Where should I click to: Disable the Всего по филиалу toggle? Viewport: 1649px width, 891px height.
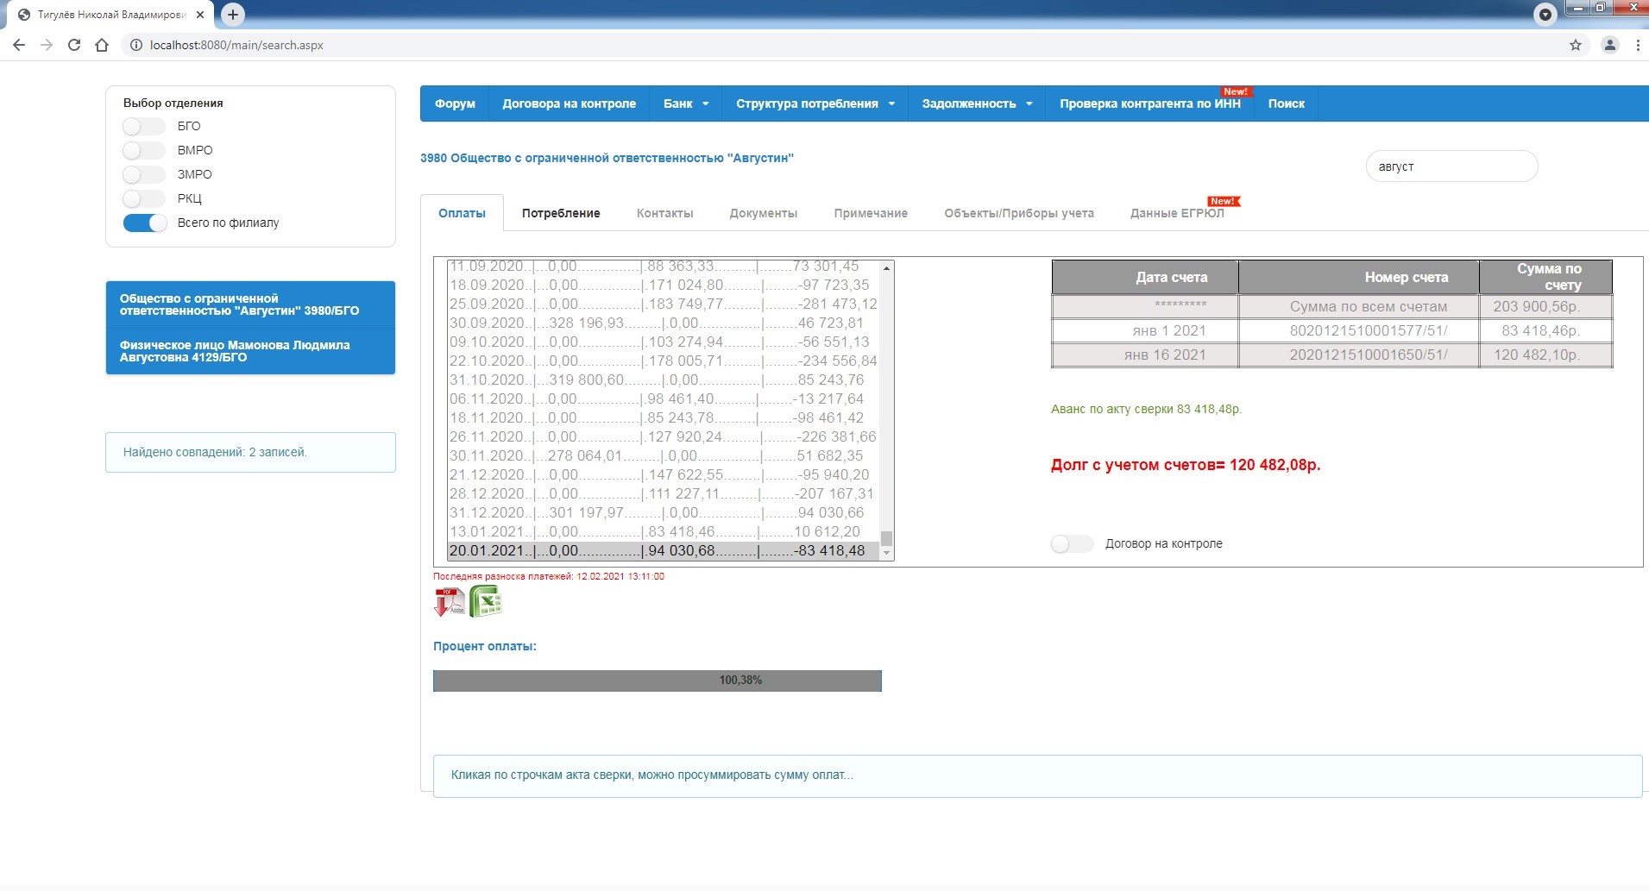pyautogui.click(x=145, y=223)
